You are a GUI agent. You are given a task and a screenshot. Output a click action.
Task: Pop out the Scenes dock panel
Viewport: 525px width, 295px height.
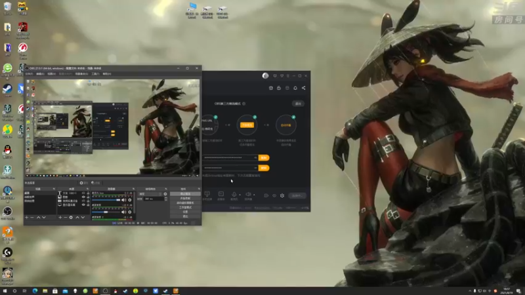54,189
